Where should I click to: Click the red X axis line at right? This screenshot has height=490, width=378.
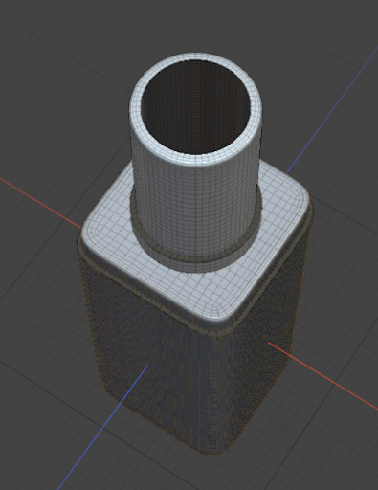click(322, 376)
